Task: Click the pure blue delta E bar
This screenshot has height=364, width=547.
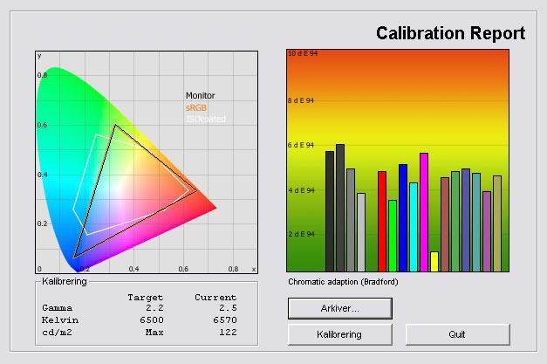Action: tap(403, 217)
